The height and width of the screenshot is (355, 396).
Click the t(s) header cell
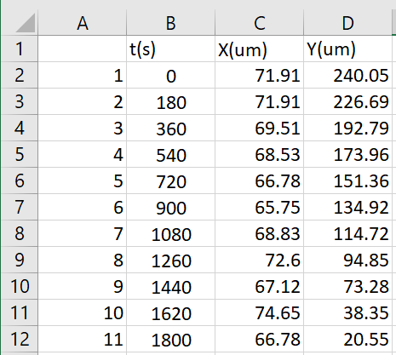click(170, 49)
